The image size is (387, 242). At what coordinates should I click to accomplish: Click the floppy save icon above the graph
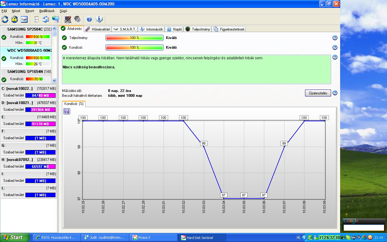(x=67, y=111)
